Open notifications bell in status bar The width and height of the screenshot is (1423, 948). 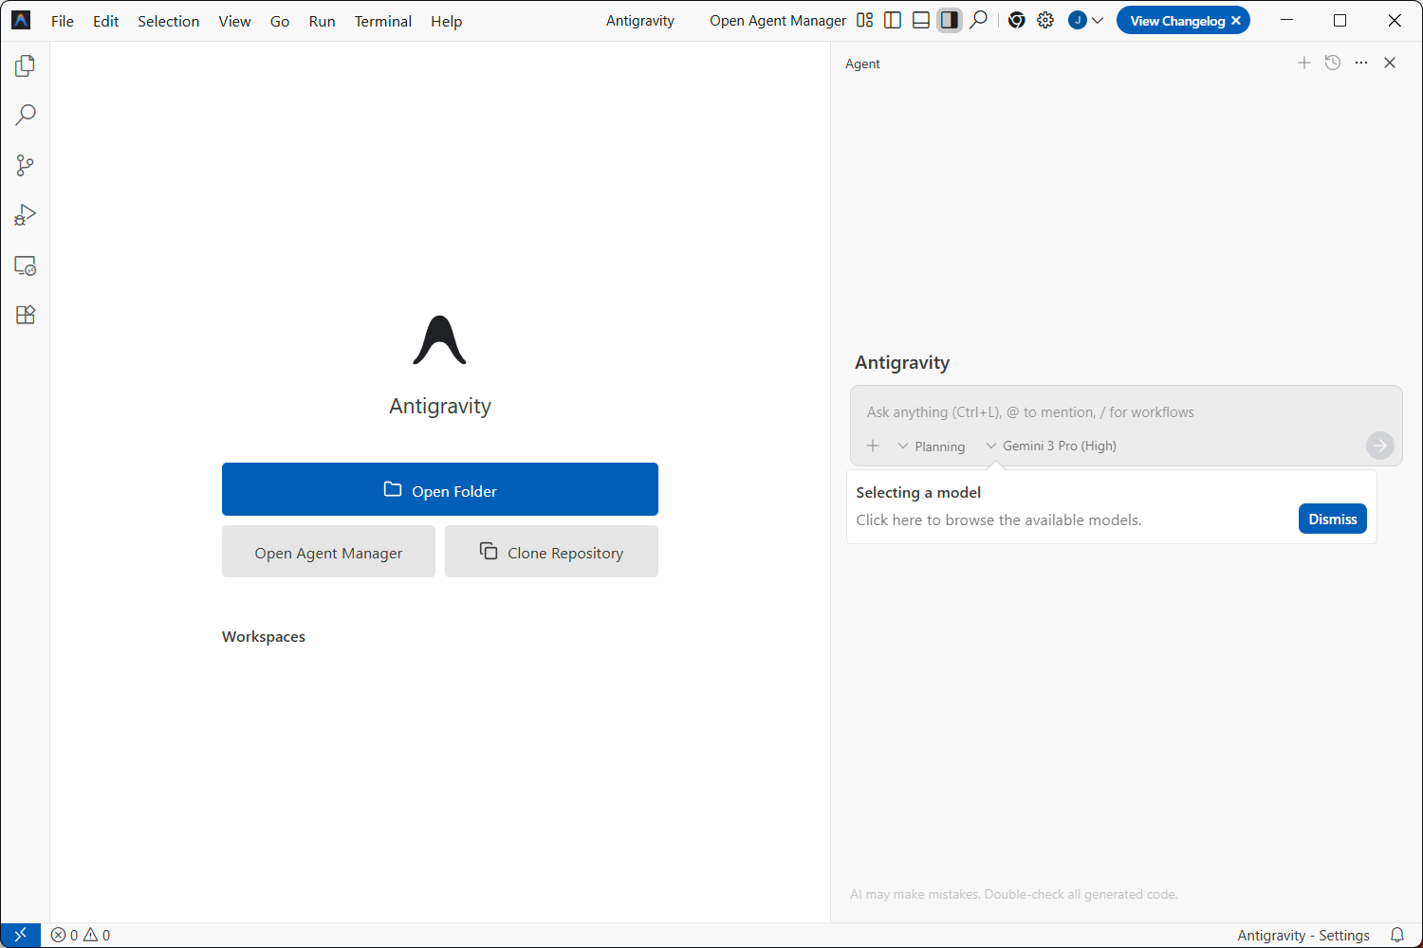(1397, 935)
